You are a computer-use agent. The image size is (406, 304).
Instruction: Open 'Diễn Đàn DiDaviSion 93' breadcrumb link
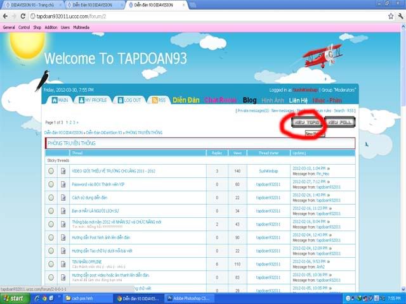point(104,132)
